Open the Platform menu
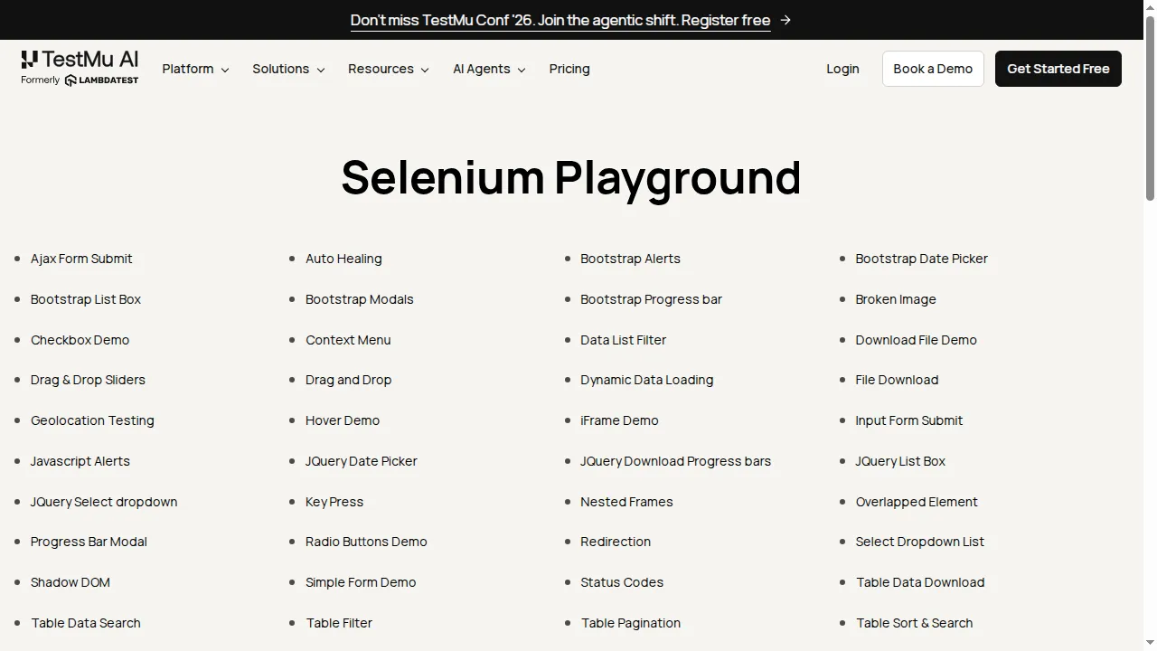1157x651 pixels. pos(196,69)
